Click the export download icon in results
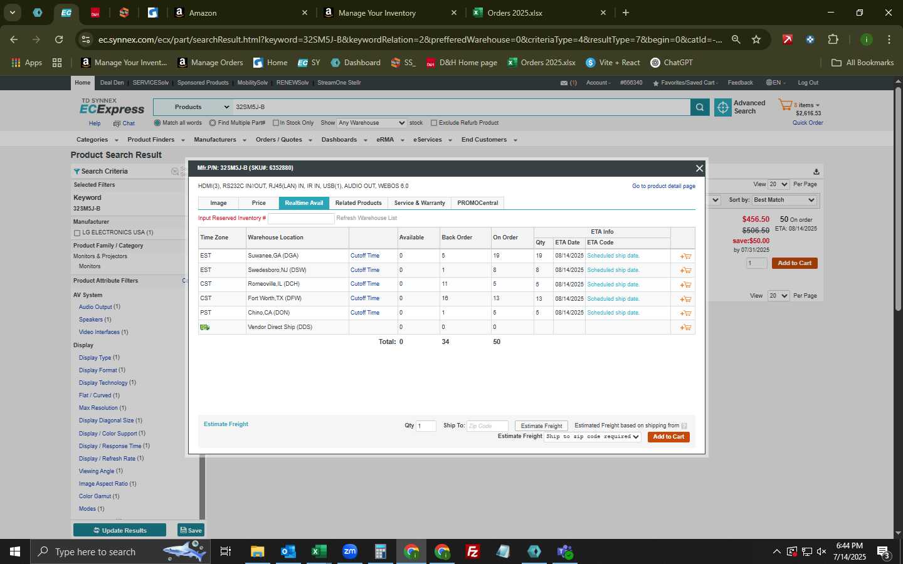Image resolution: width=903 pixels, height=564 pixels. click(816, 172)
